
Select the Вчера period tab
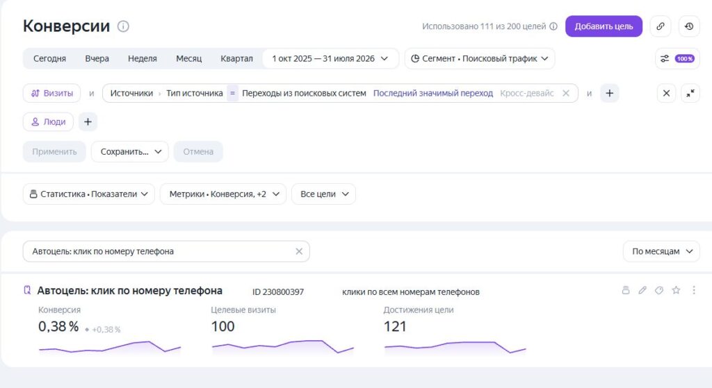(x=97, y=58)
